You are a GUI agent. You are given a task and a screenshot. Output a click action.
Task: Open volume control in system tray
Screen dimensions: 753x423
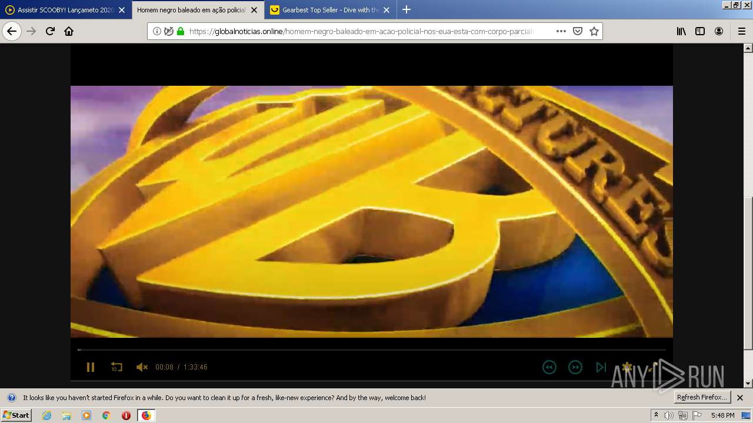coord(669,415)
